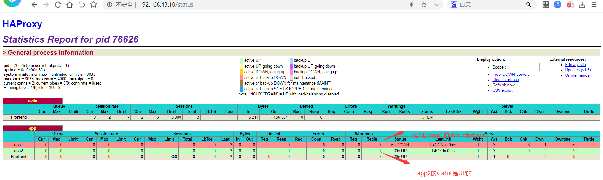The width and height of the screenshot is (603, 180).
Task: Bookmark page with star icon left of address
Action: pyautogui.click(x=93, y=5)
